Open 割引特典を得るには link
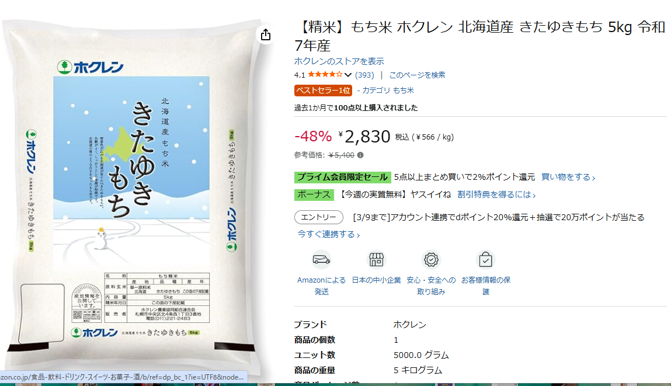The width and height of the screenshot is (671, 386). 496,194
